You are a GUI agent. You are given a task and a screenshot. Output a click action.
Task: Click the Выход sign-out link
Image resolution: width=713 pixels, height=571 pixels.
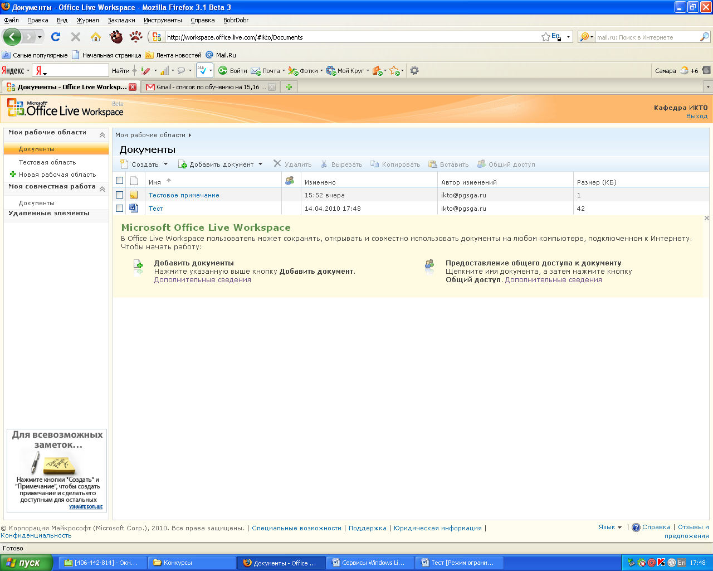[697, 116]
